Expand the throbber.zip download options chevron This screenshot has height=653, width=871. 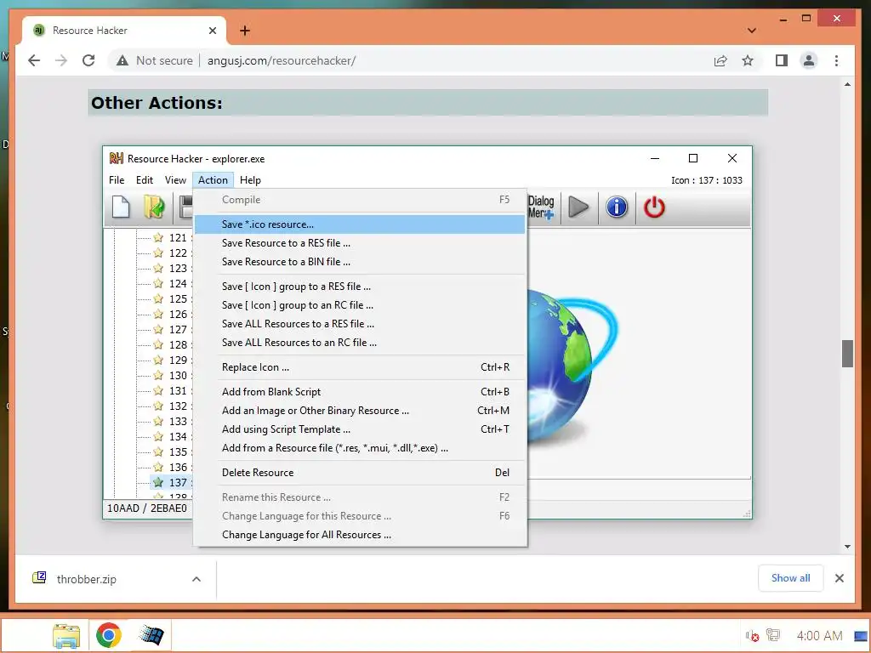click(196, 579)
